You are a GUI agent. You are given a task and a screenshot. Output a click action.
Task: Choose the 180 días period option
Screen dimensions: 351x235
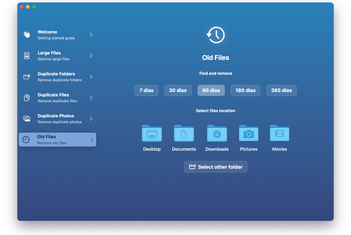point(246,90)
